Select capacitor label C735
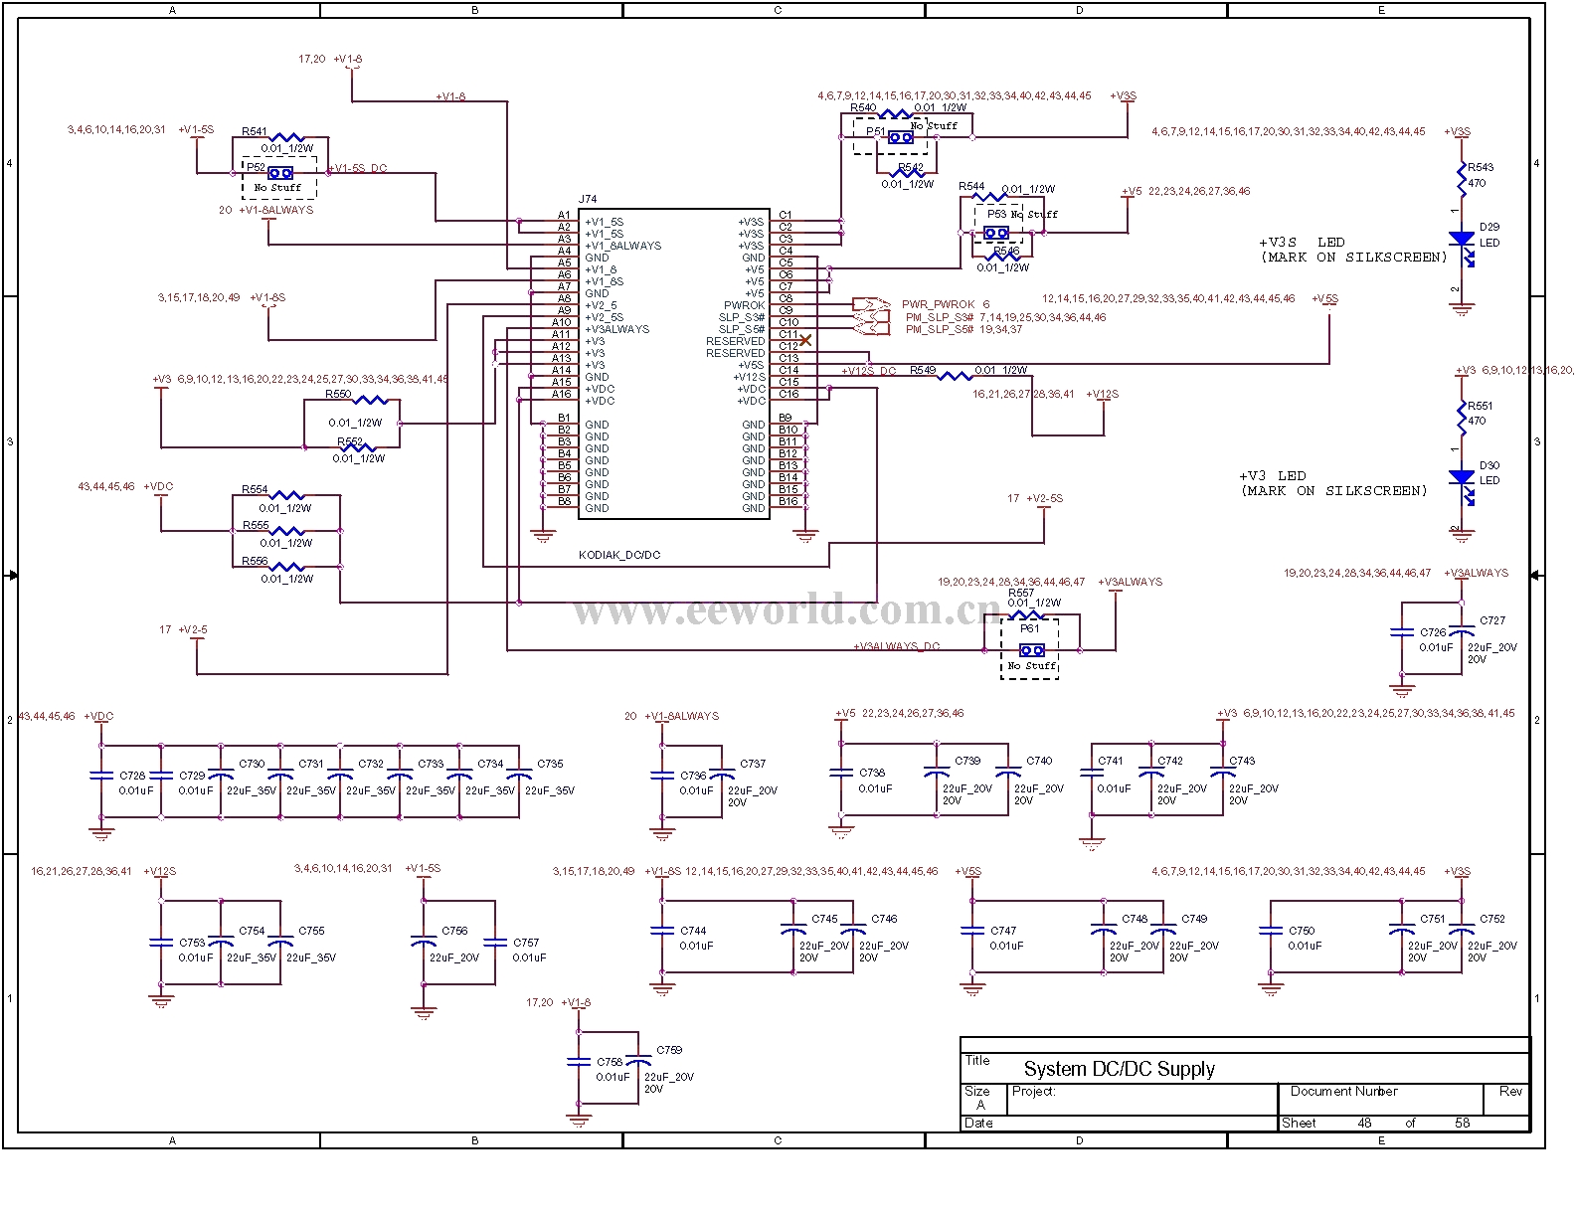The height and width of the screenshot is (1216, 1575). (550, 764)
